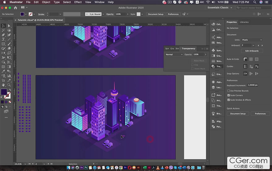
Task: Open the Asset Export panel icon
Action: tap(213, 95)
